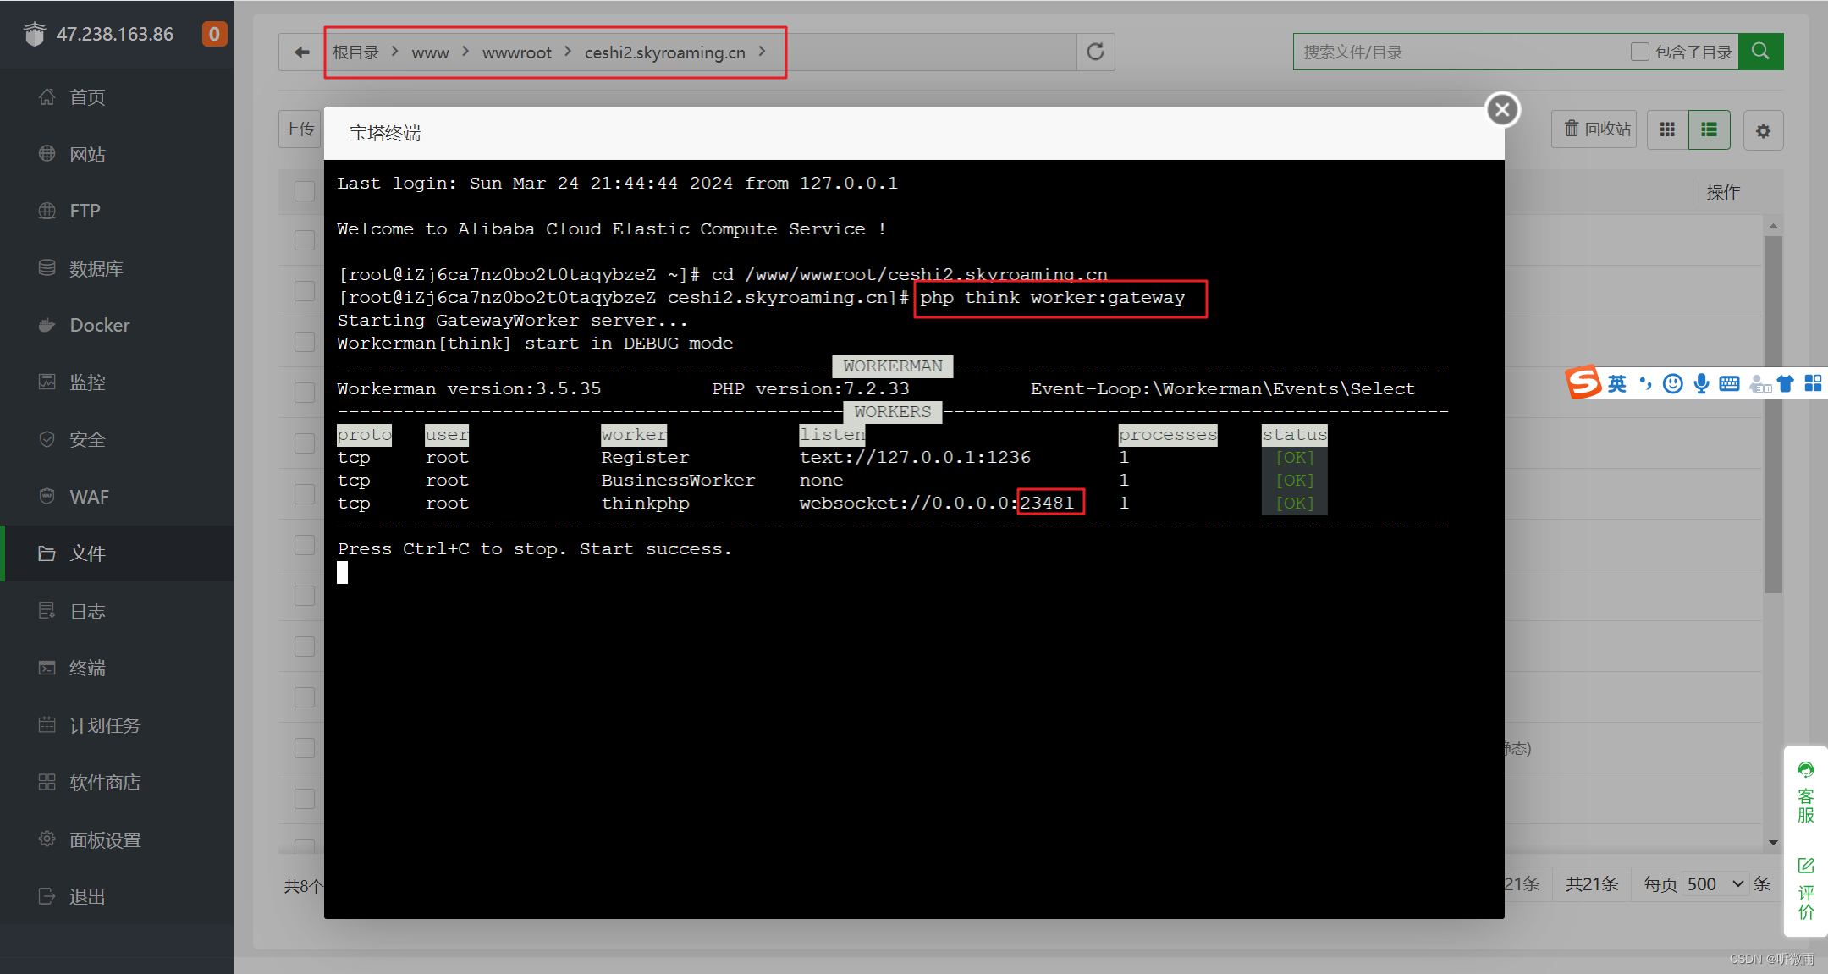Open the 首页 home page menu
The height and width of the screenshot is (974, 1828).
117,97
